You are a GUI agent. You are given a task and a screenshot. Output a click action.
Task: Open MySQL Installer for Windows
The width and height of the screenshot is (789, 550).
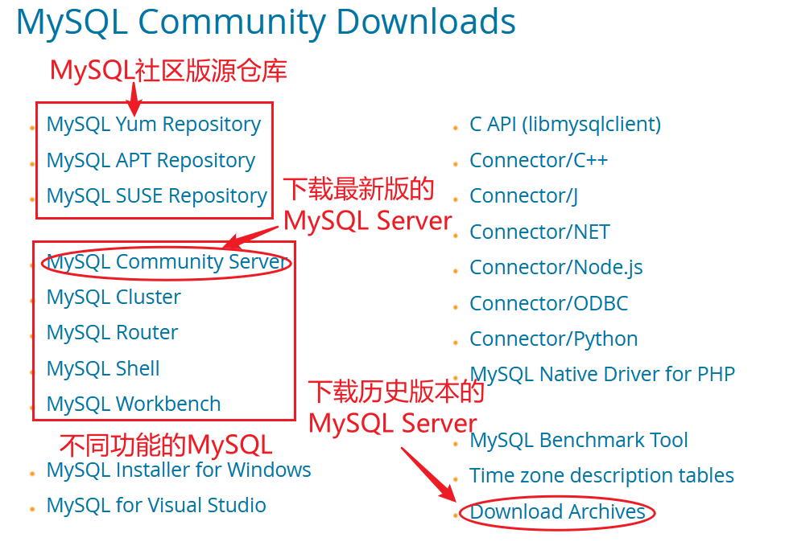click(179, 470)
